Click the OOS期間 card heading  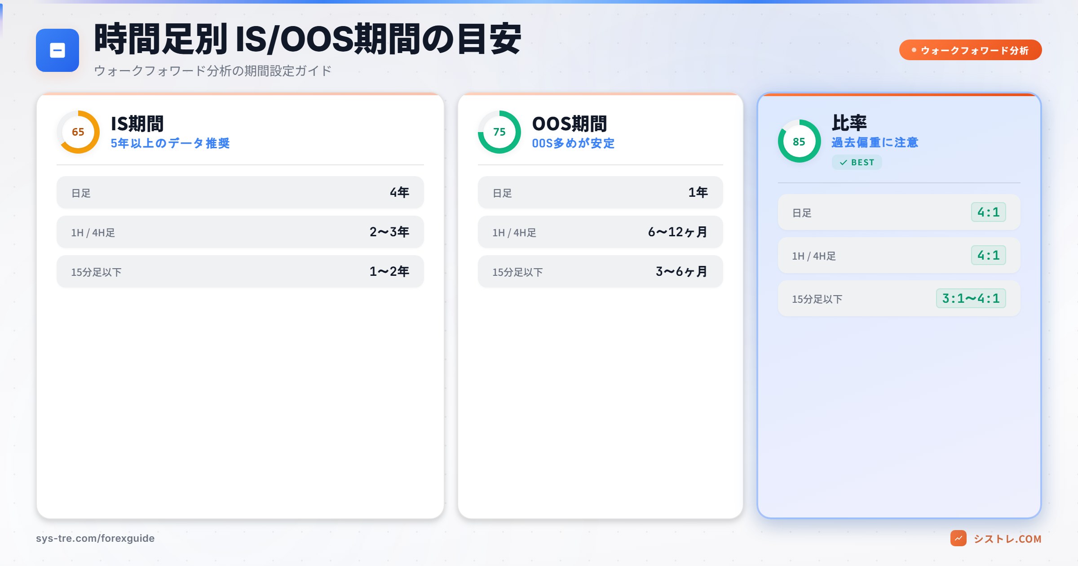click(570, 124)
